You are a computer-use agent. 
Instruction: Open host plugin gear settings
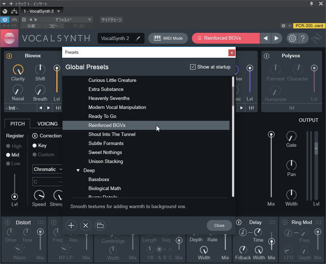point(283,26)
